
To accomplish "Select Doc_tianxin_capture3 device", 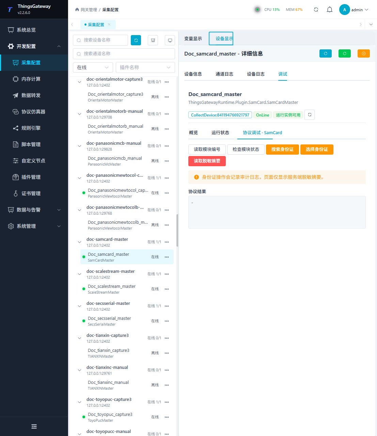I will (127, 353).
